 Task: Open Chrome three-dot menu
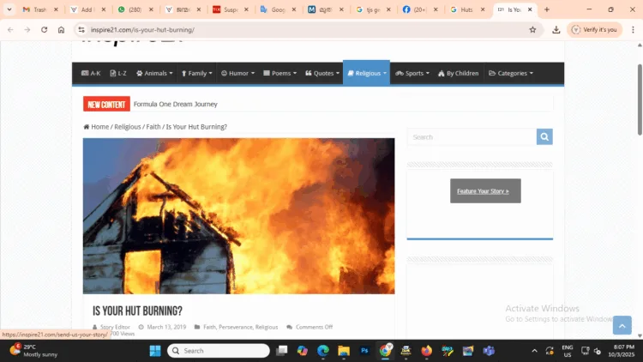(633, 29)
